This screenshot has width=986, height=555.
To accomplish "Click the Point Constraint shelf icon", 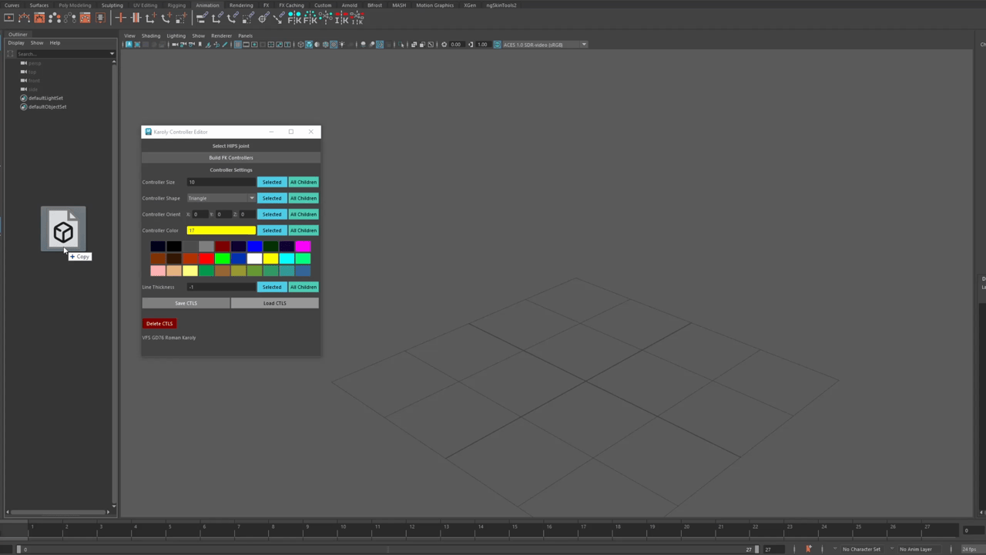I will [217, 18].
